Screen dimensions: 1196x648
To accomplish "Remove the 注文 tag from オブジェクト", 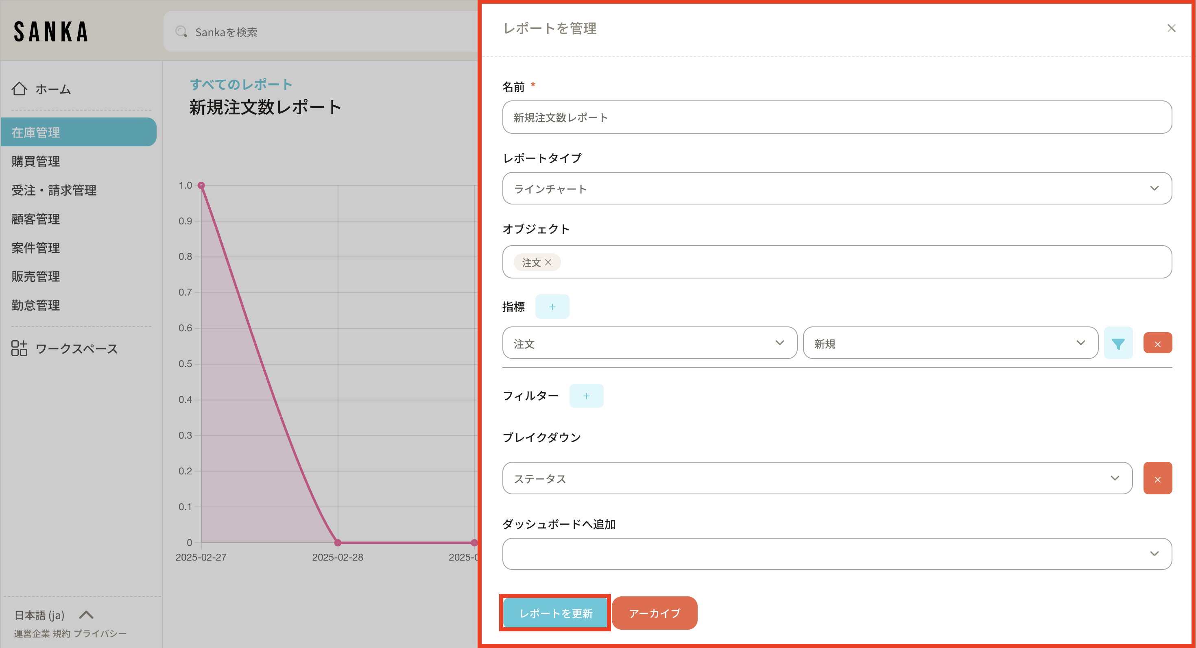I will click(x=548, y=262).
